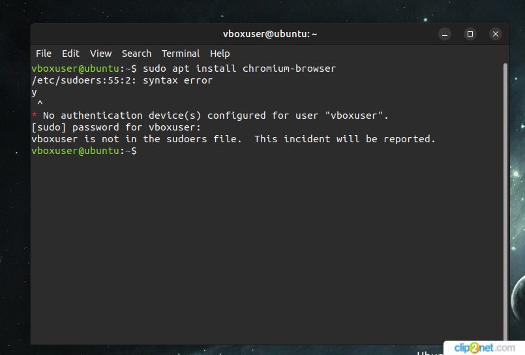Open the Edit menu
This screenshot has width=525, height=355.
[x=70, y=54]
